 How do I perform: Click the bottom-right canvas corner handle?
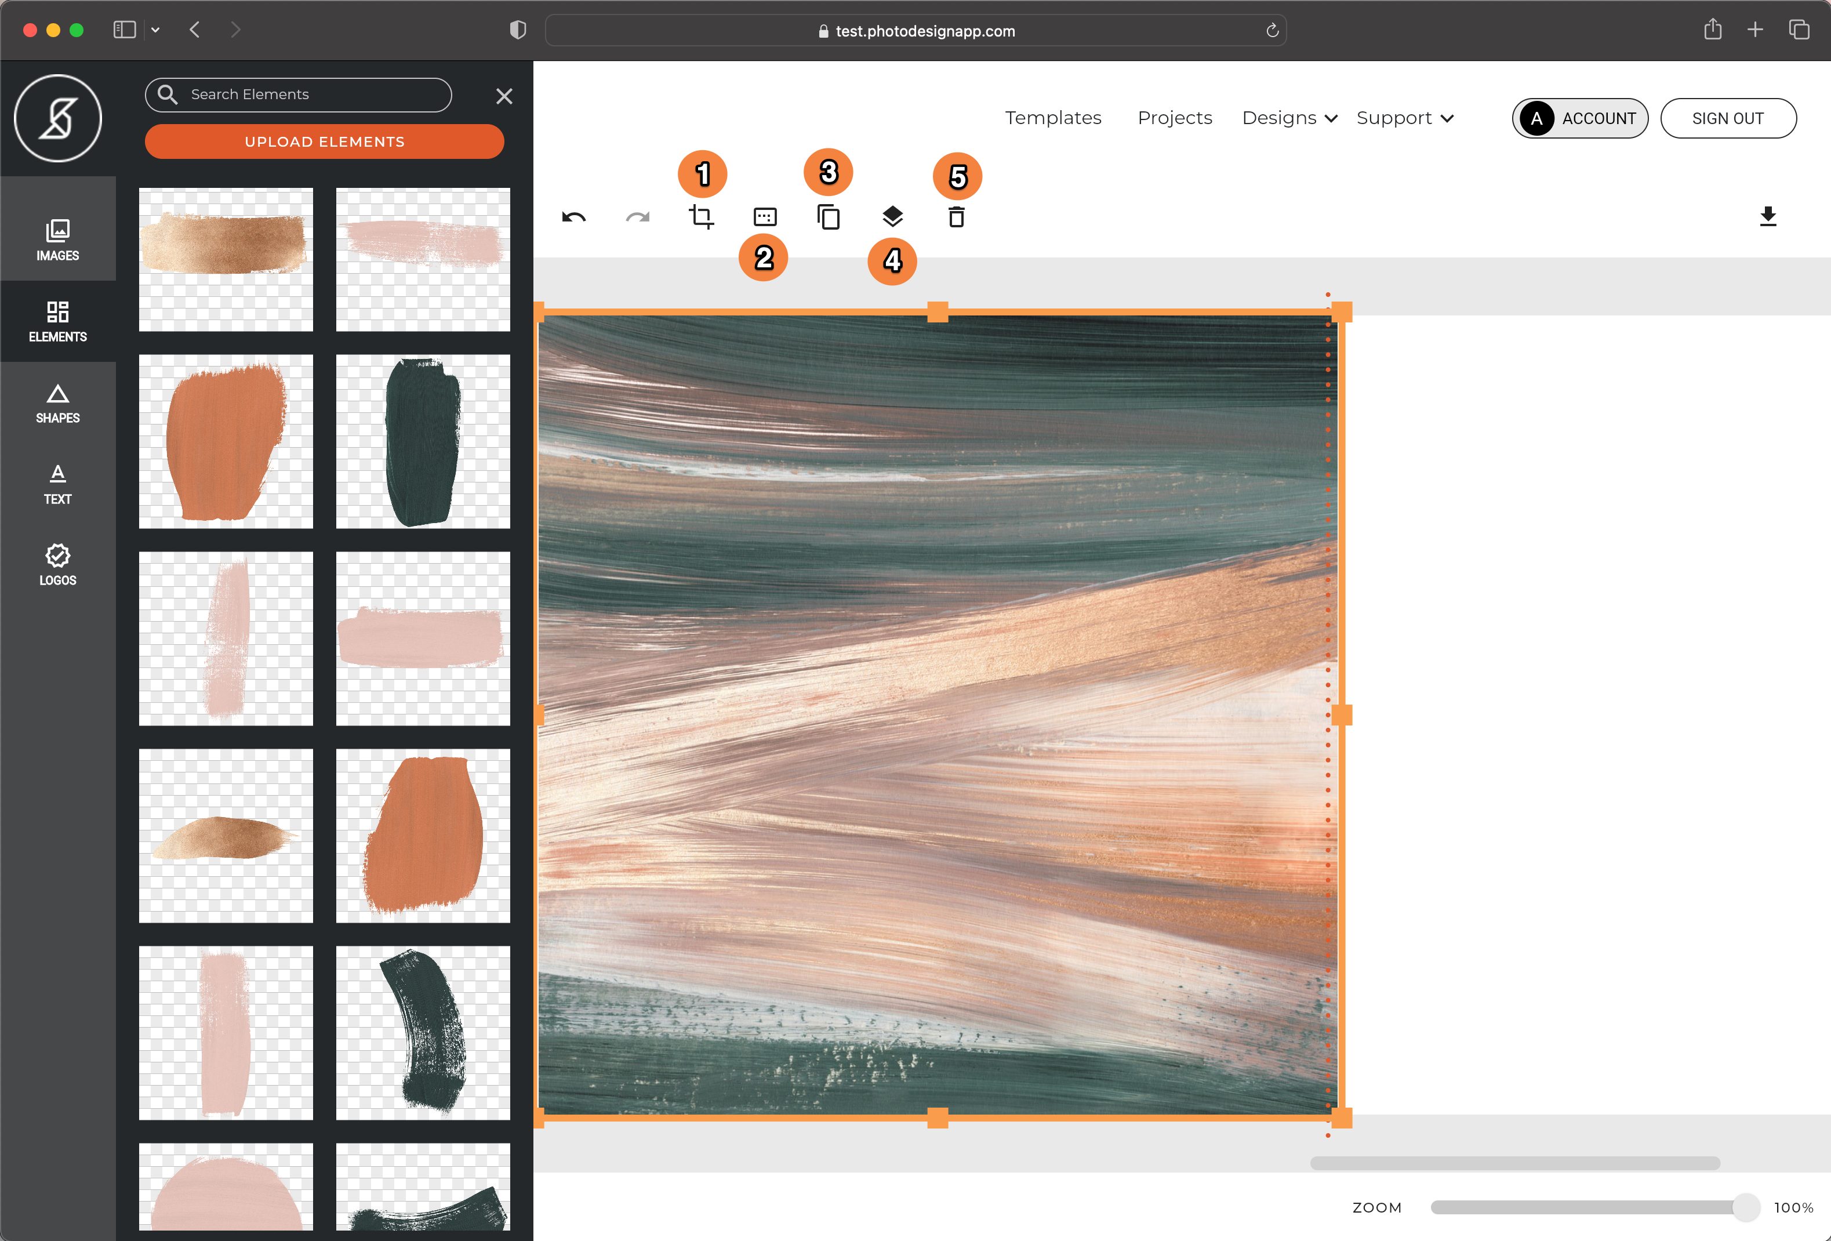point(1342,1117)
